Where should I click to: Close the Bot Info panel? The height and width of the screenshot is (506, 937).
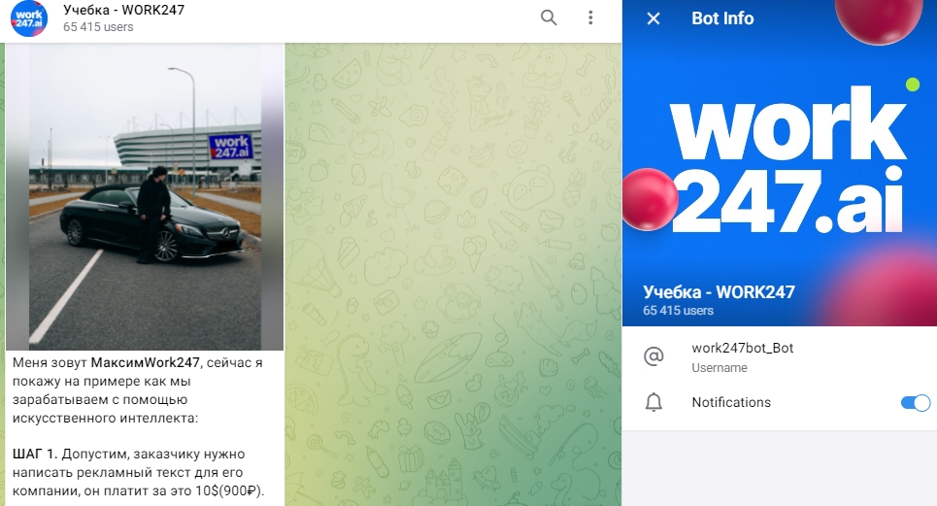653,18
